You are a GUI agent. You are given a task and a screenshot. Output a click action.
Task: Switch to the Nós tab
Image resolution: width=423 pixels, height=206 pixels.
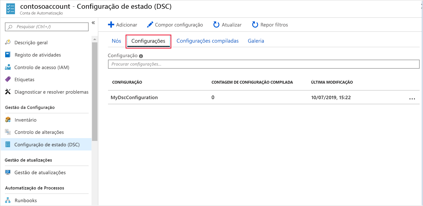(116, 41)
